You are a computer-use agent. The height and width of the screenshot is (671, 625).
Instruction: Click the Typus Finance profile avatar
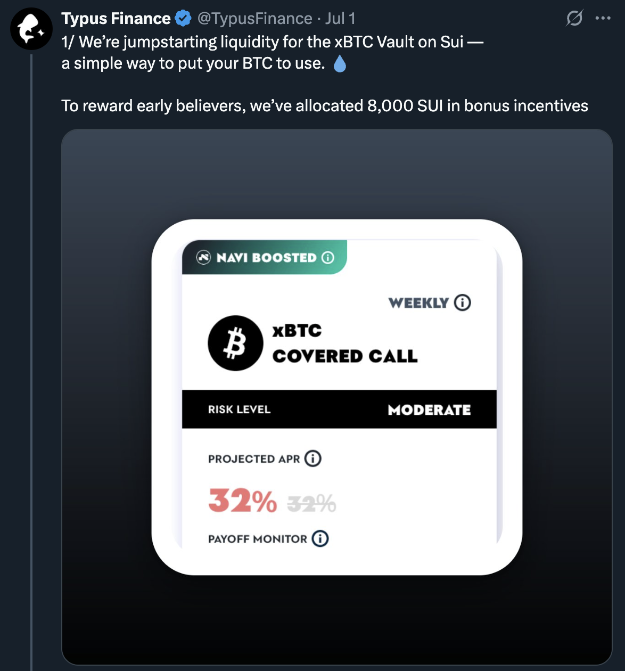[x=31, y=29]
